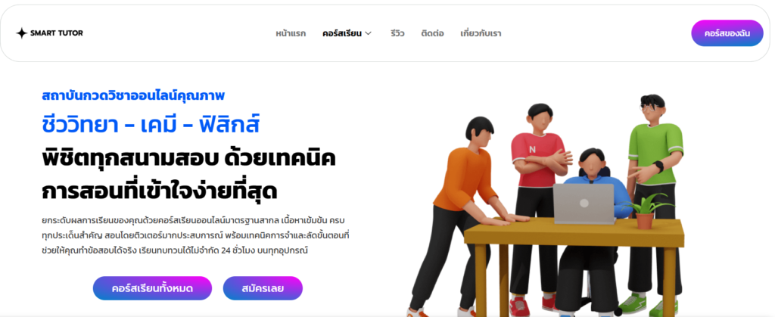Click the สถาบันกวดวิชาออนไลน์คุณภาพ subtitle
Screen dimensions: 775x317
tap(133, 95)
